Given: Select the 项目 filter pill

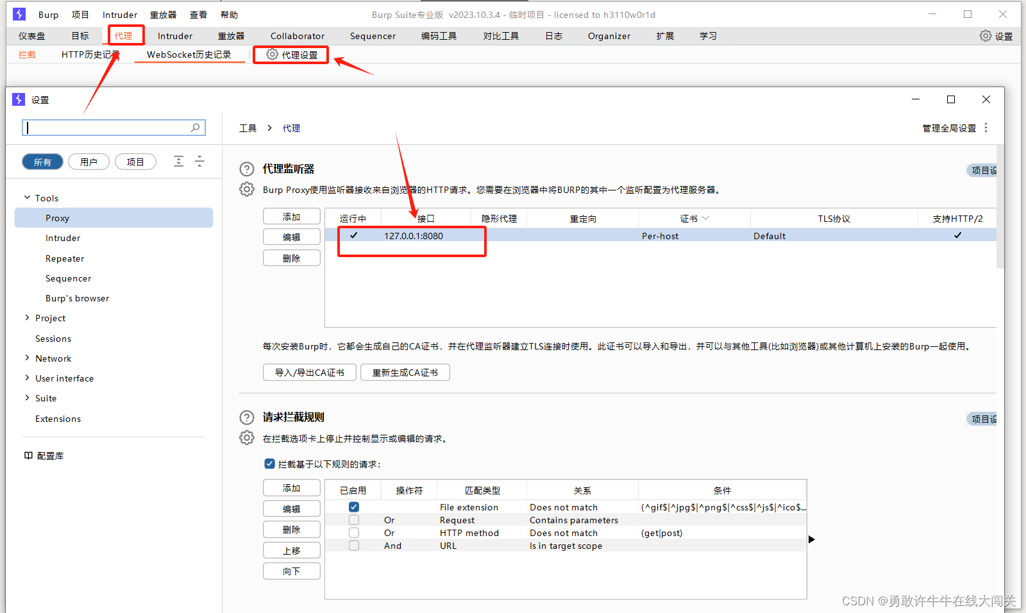Looking at the screenshot, I should click(x=135, y=162).
